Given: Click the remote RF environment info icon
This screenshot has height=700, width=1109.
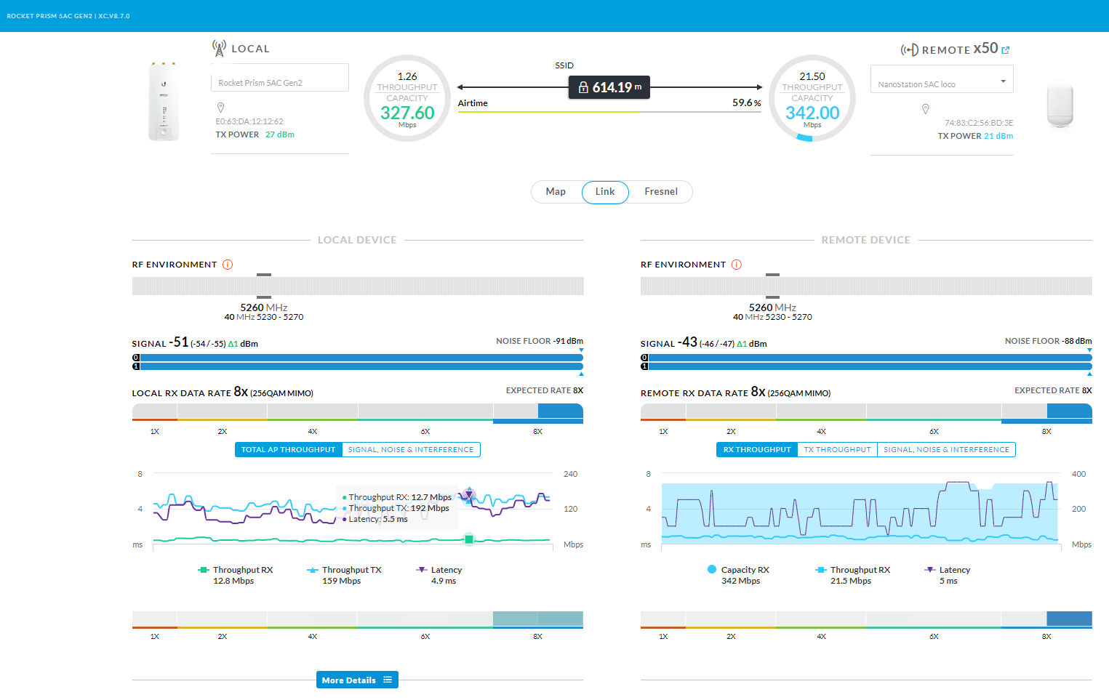Looking at the screenshot, I should 737,265.
